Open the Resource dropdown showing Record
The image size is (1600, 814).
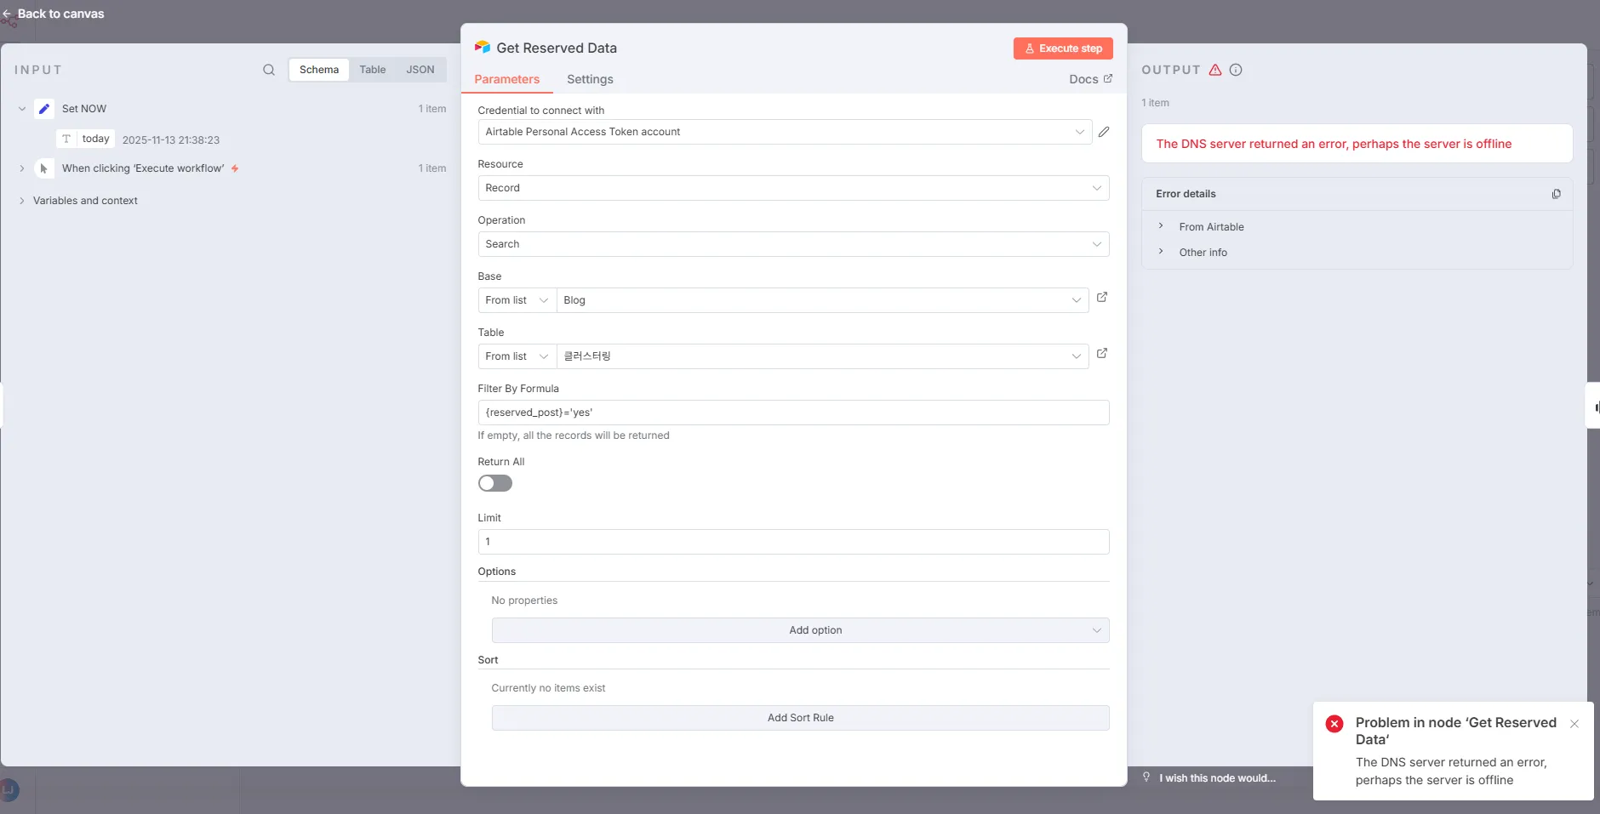(x=793, y=188)
